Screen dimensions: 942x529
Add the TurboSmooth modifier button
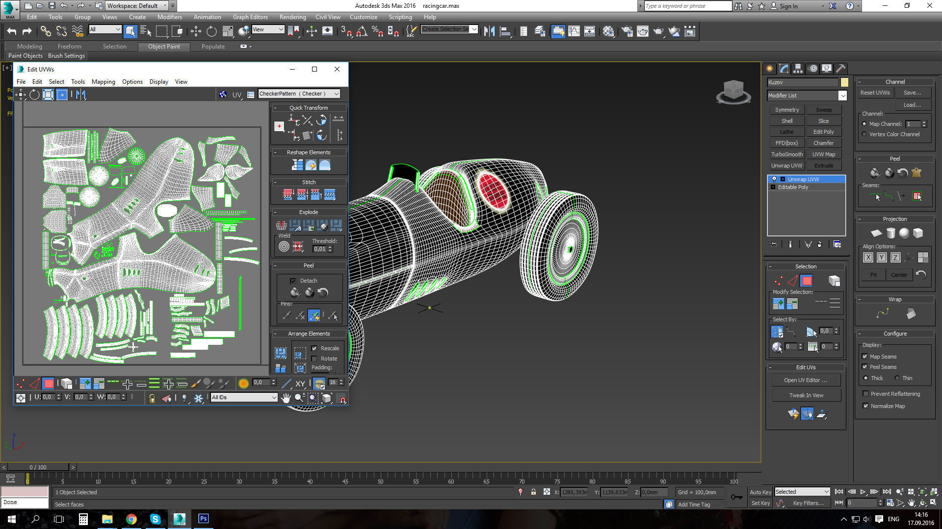point(786,154)
